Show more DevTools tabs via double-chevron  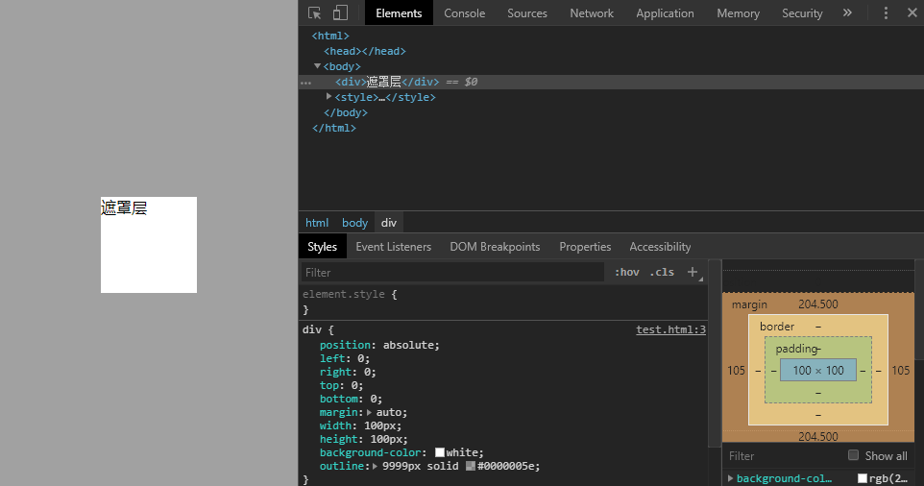(847, 12)
